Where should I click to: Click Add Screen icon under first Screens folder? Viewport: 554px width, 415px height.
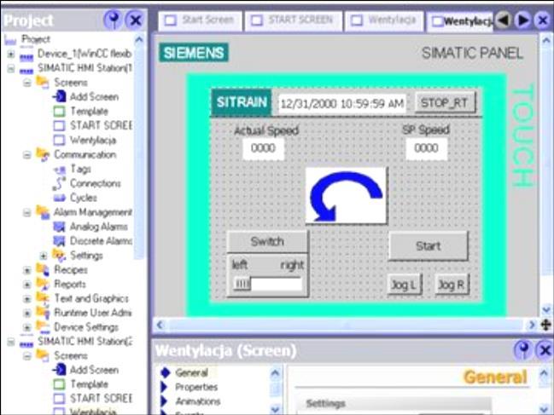click(x=59, y=96)
